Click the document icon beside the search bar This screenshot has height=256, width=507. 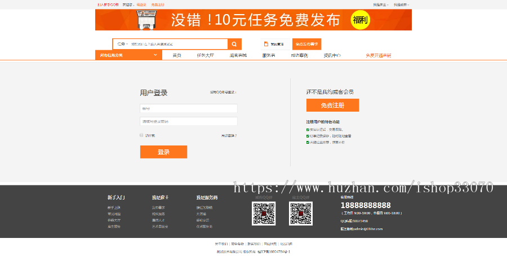266,44
